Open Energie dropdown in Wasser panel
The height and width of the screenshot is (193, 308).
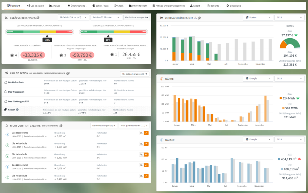(x=258, y=139)
